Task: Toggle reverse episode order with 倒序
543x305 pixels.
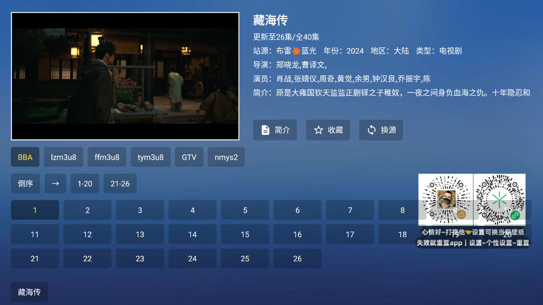Action: (x=25, y=184)
